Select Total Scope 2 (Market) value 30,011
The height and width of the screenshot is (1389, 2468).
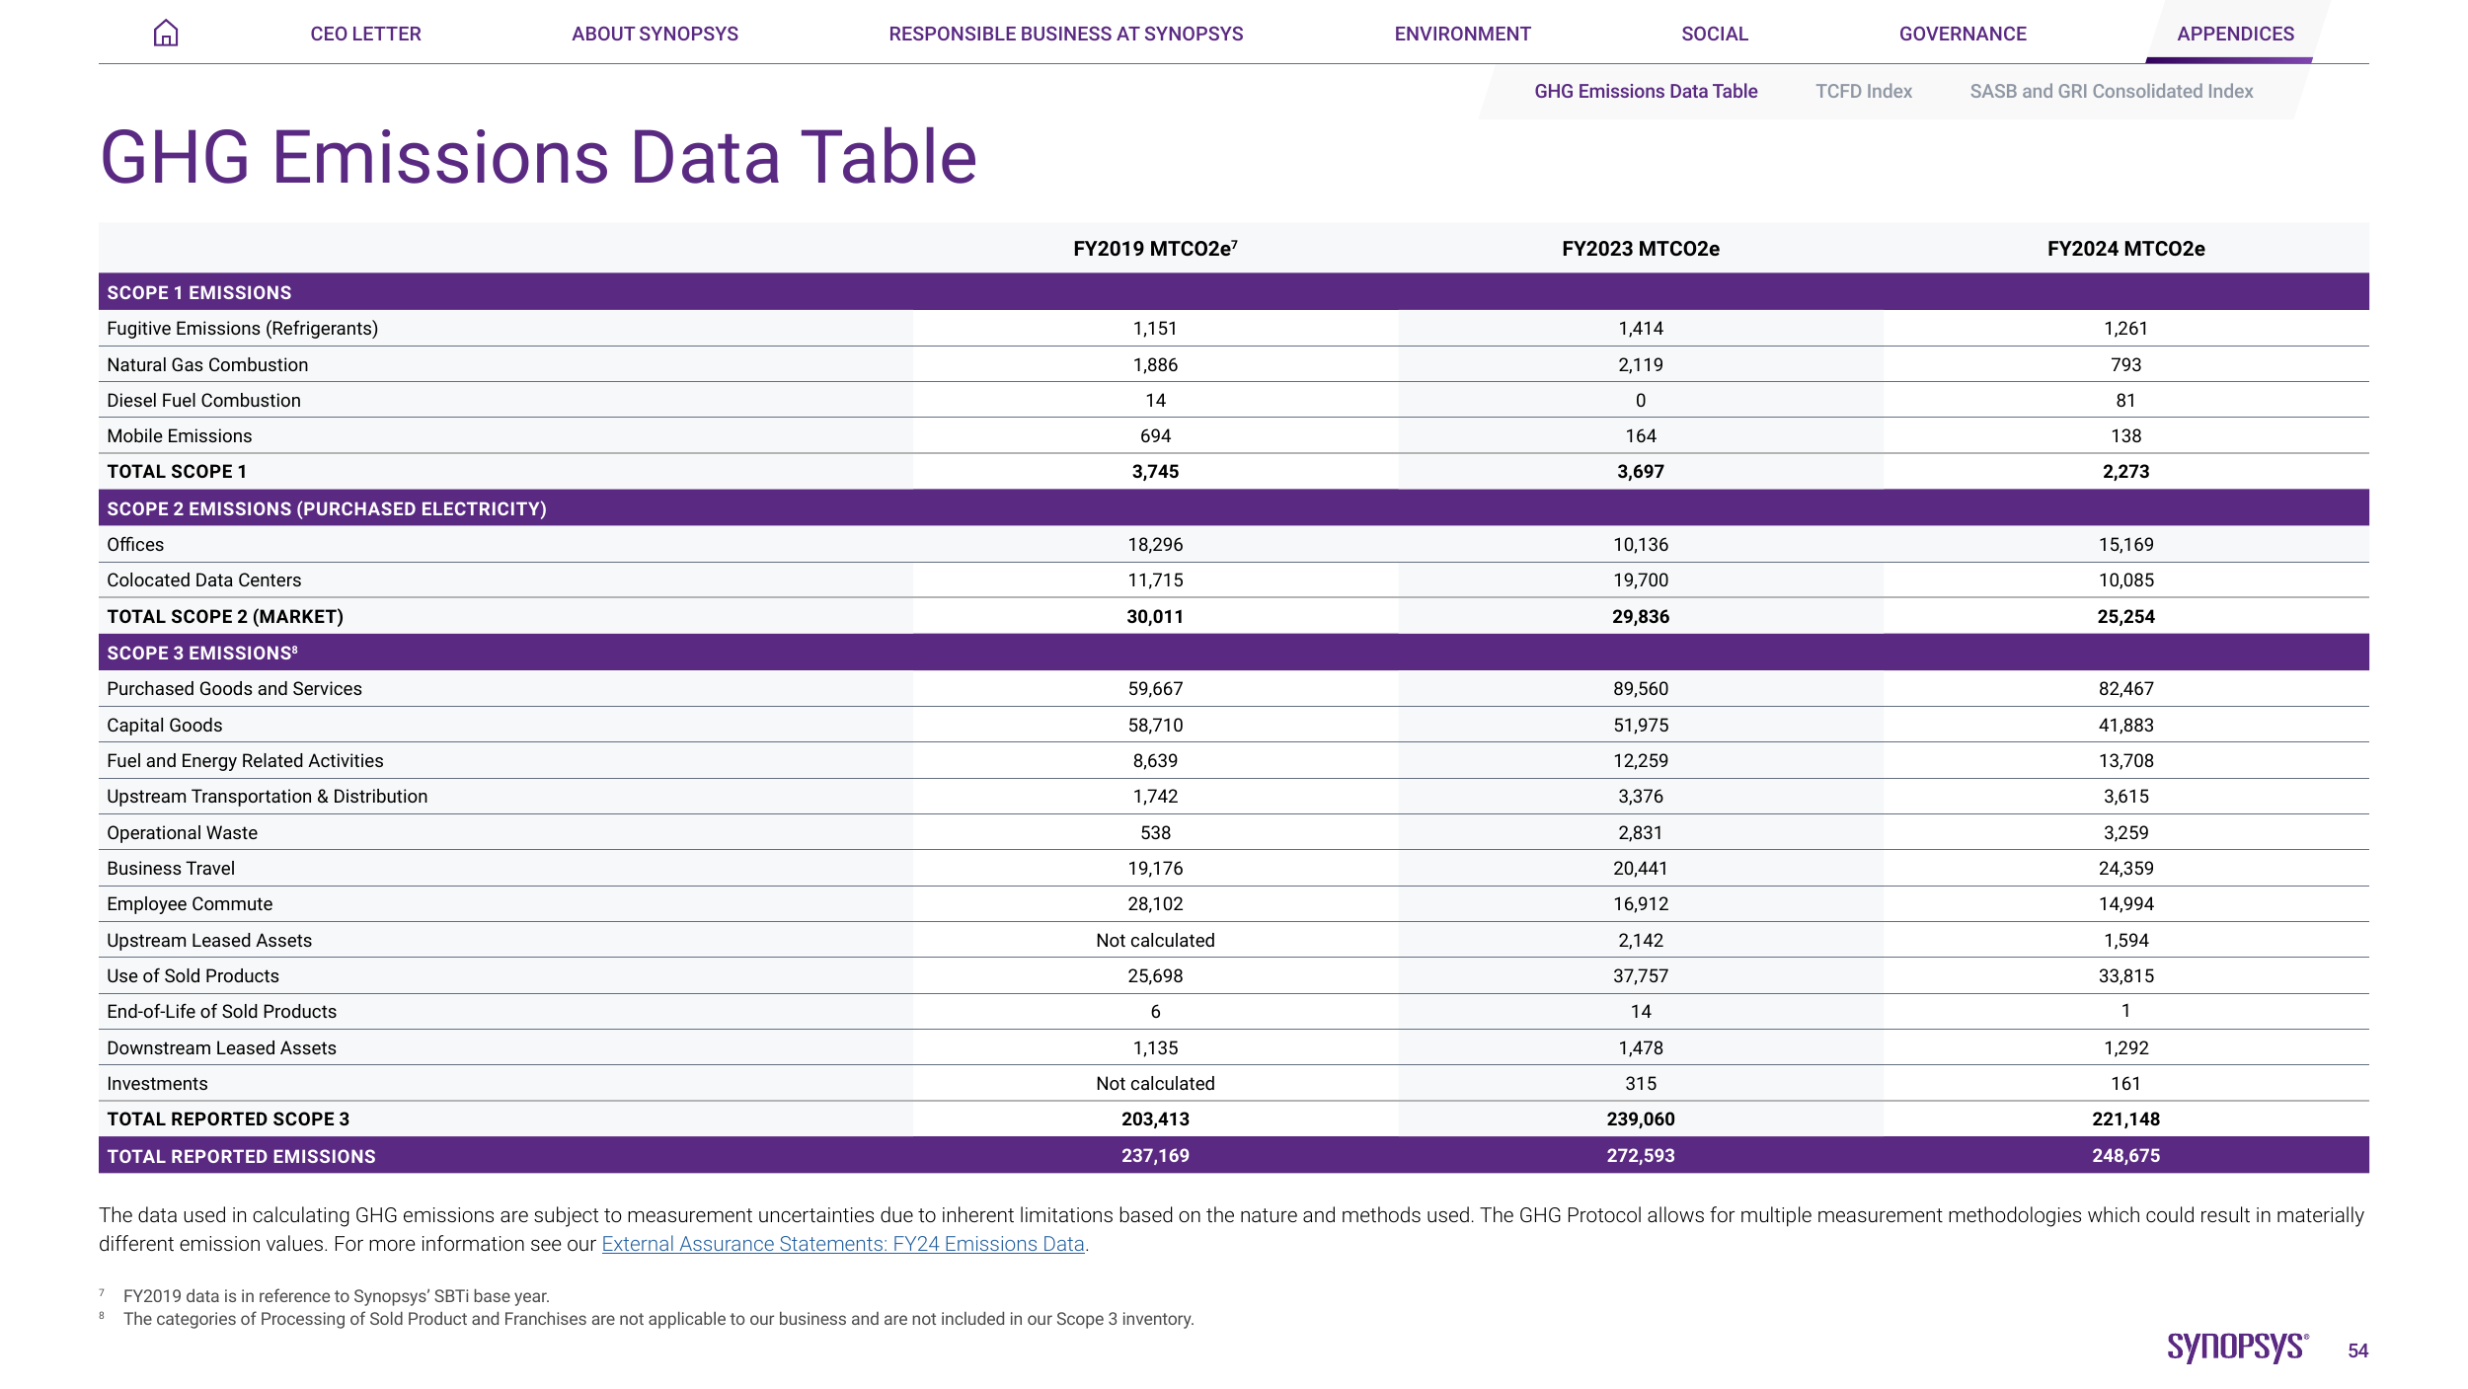[1155, 617]
